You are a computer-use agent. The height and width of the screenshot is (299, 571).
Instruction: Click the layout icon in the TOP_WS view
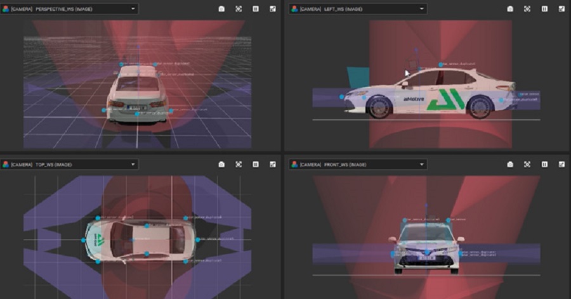pos(273,165)
